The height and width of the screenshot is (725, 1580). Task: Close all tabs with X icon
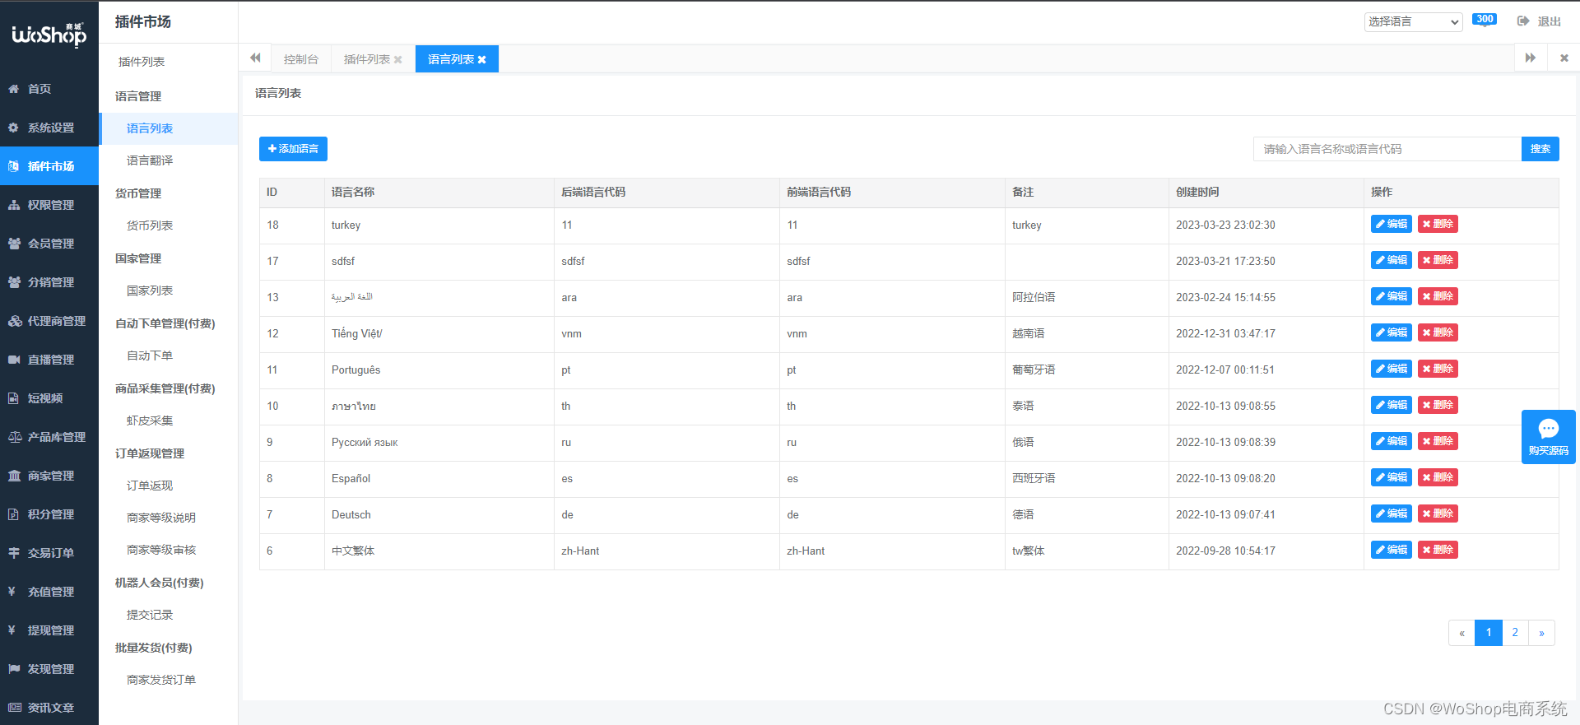coord(1564,58)
